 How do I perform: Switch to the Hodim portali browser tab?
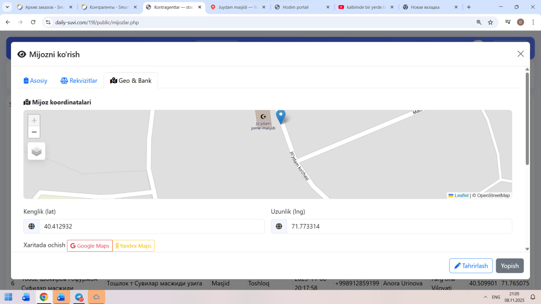click(301, 7)
